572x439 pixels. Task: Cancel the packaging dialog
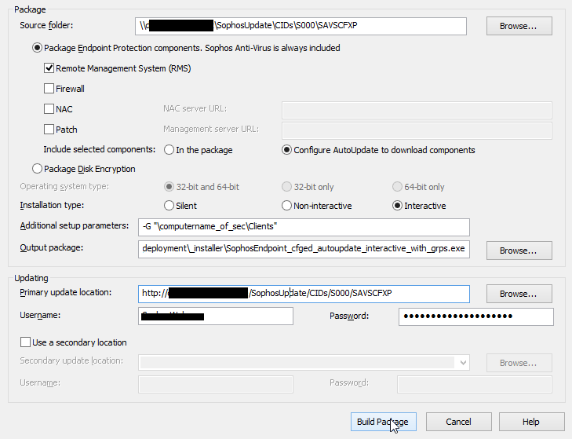click(458, 422)
